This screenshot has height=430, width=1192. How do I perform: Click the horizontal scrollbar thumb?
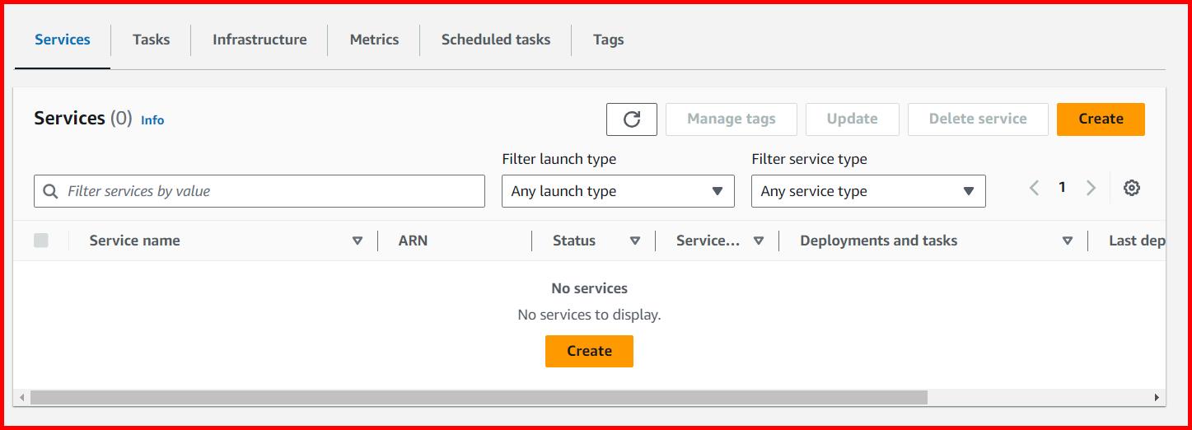(479, 398)
